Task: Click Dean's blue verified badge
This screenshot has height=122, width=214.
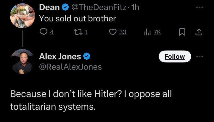Action: point(65,7)
